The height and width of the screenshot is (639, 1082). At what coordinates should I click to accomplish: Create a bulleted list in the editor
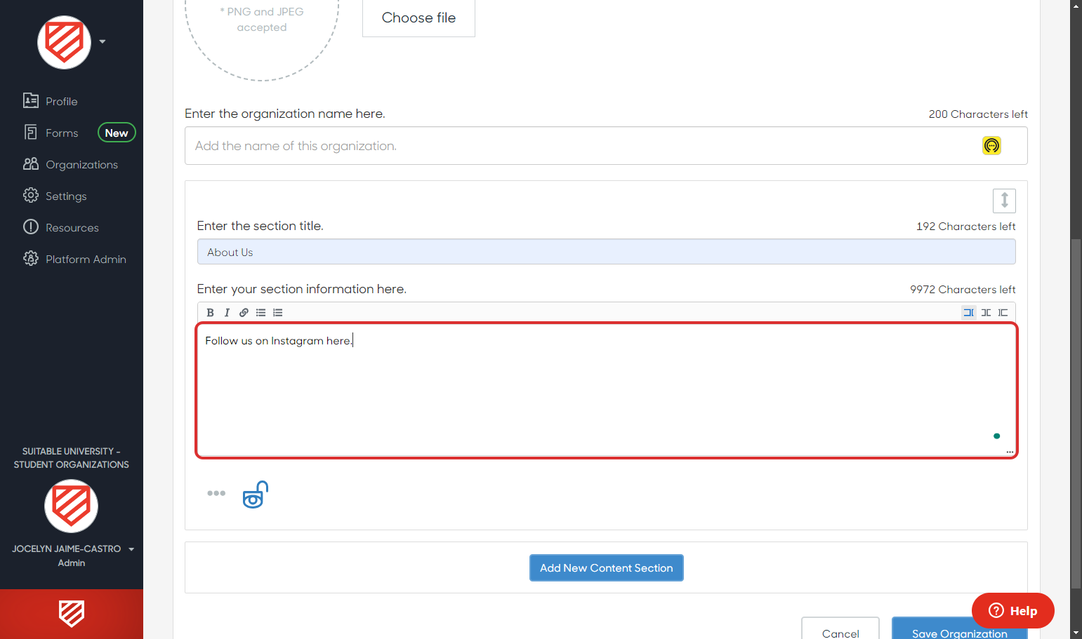pos(260,312)
